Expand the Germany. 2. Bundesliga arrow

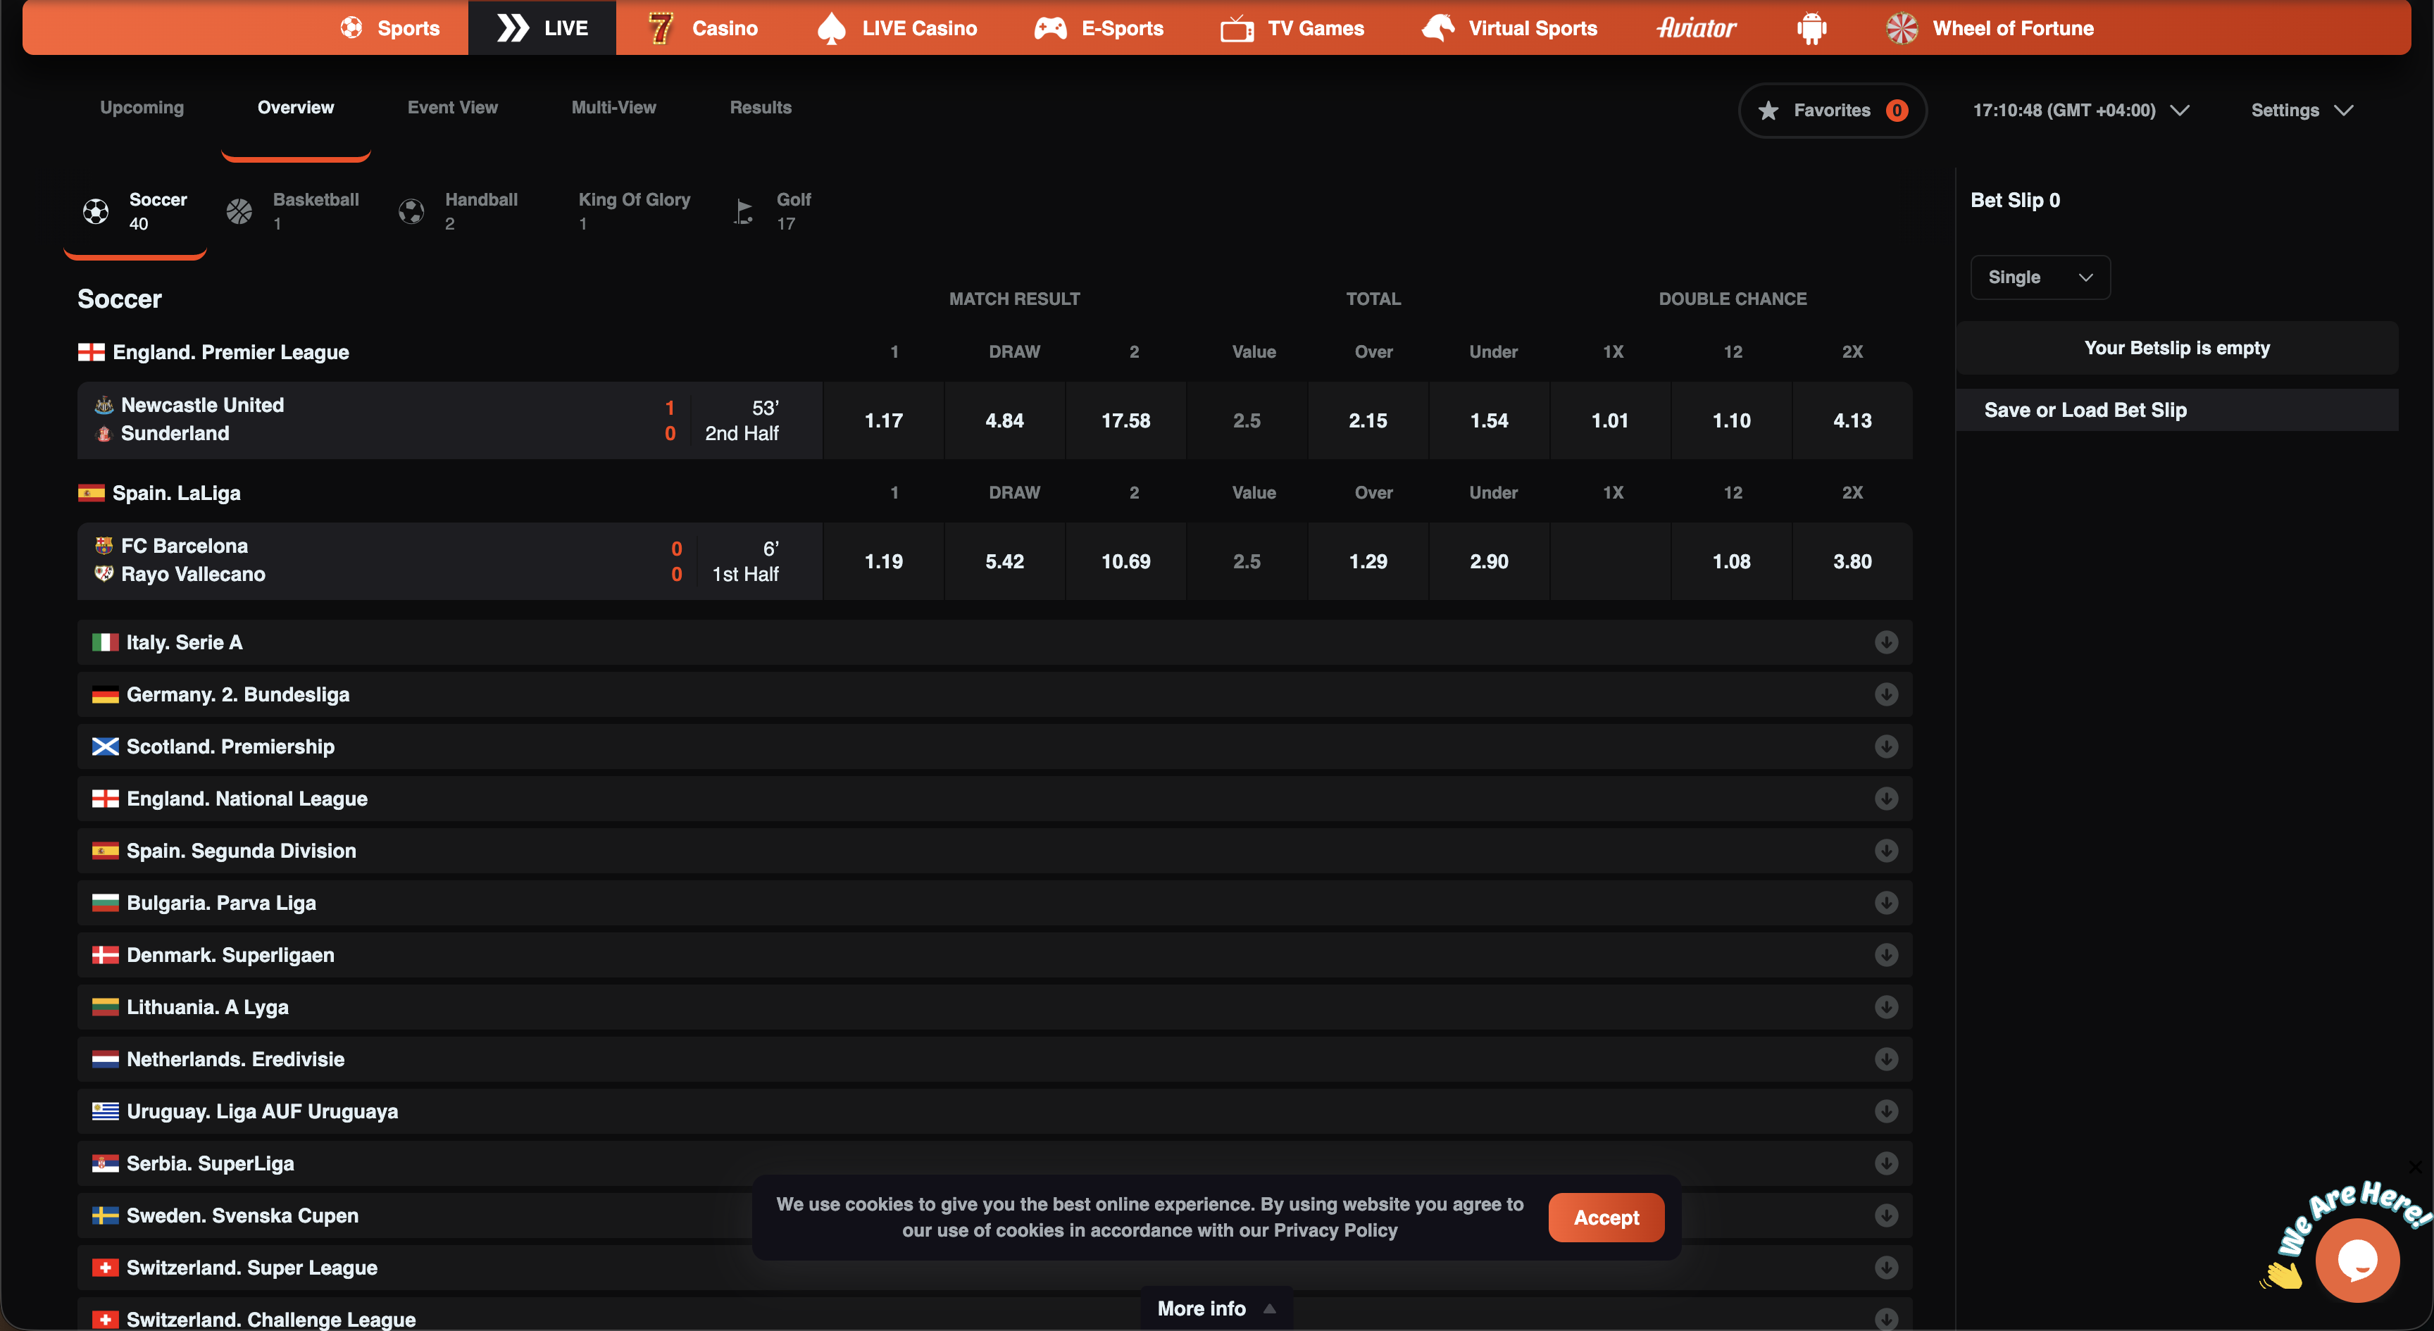coord(1886,694)
